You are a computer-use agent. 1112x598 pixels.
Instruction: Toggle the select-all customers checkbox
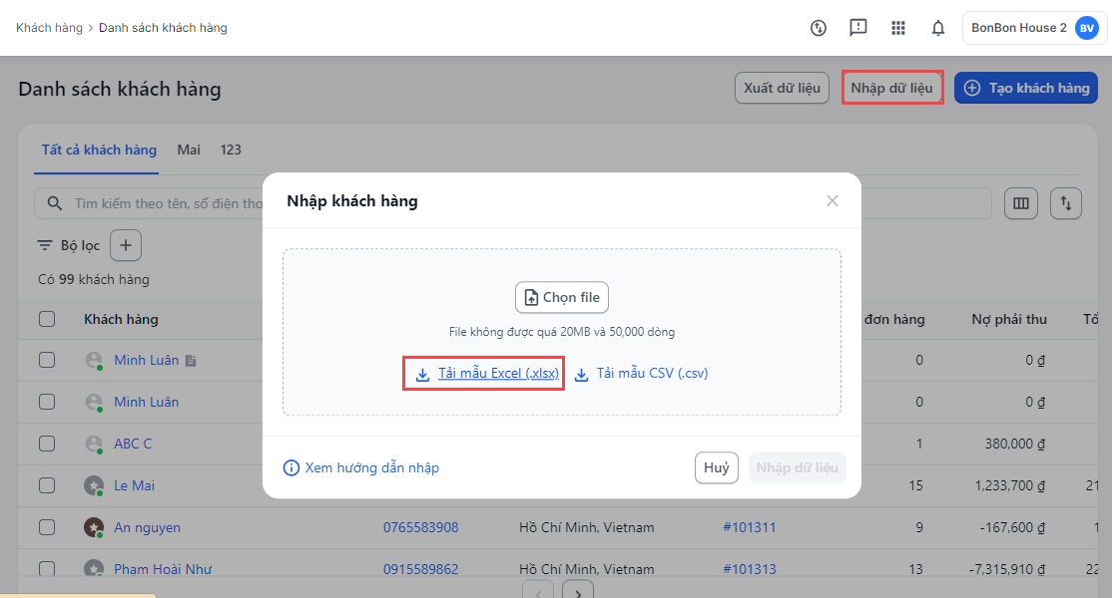[x=47, y=319]
